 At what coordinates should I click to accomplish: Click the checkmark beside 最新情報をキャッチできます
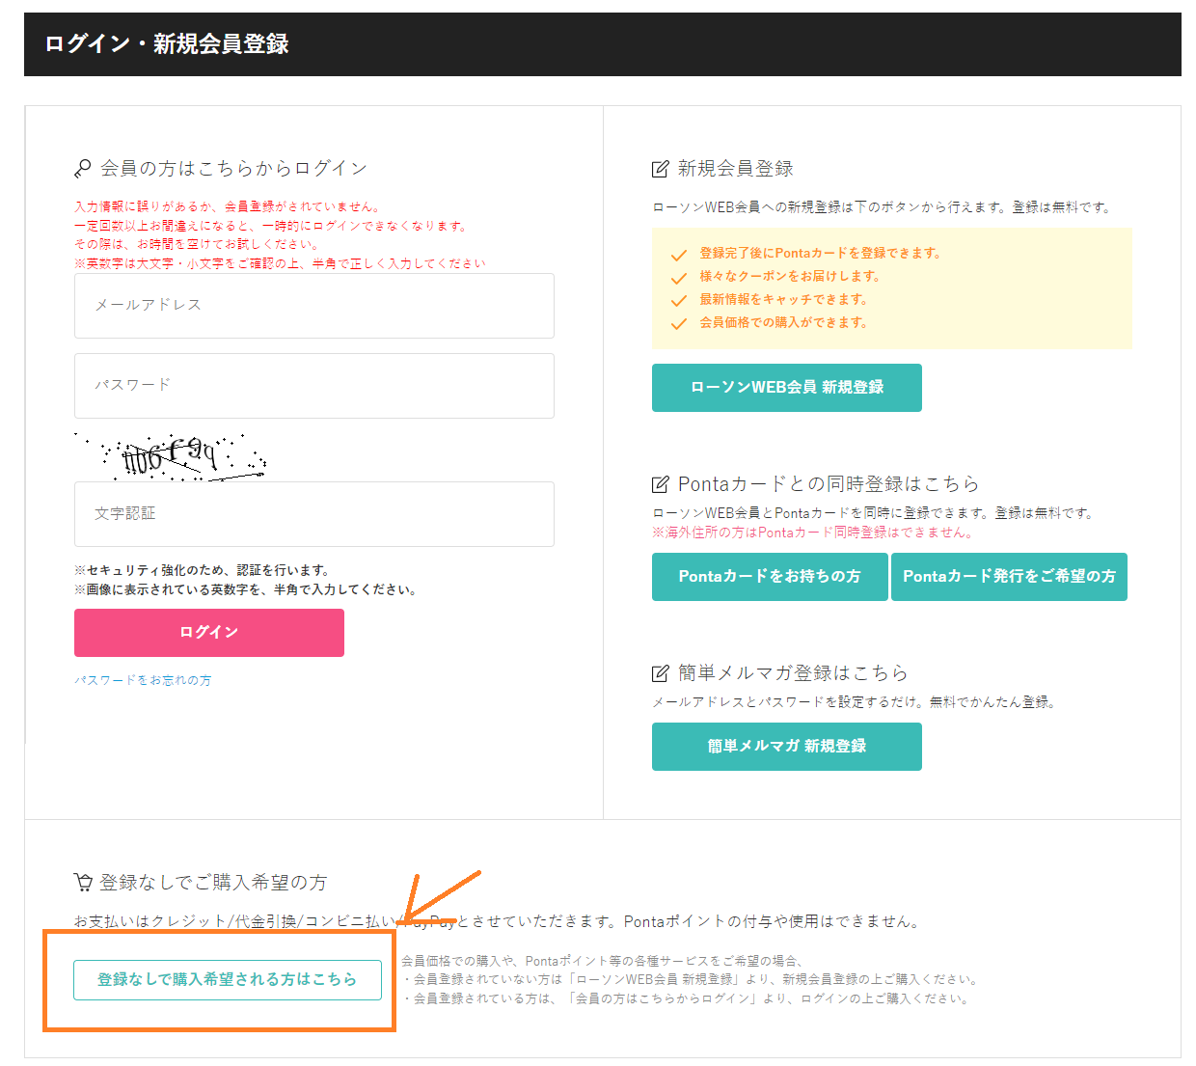click(679, 301)
